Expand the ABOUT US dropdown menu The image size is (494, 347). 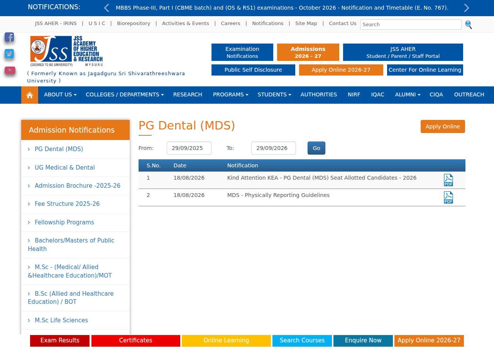coord(60,95)
